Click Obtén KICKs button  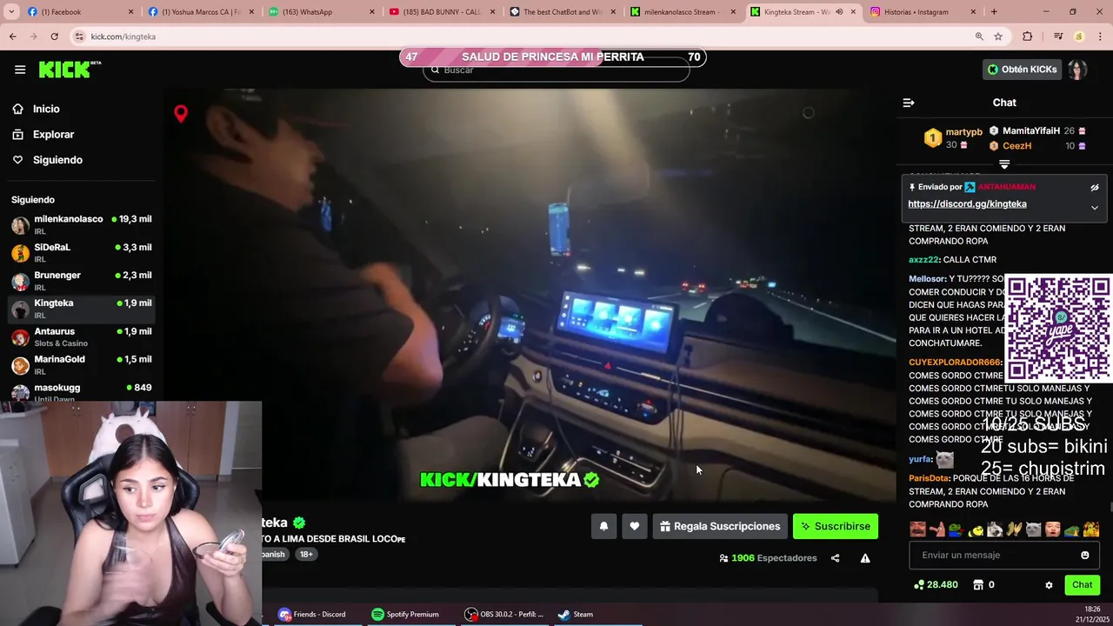(x=1021, y=70)
